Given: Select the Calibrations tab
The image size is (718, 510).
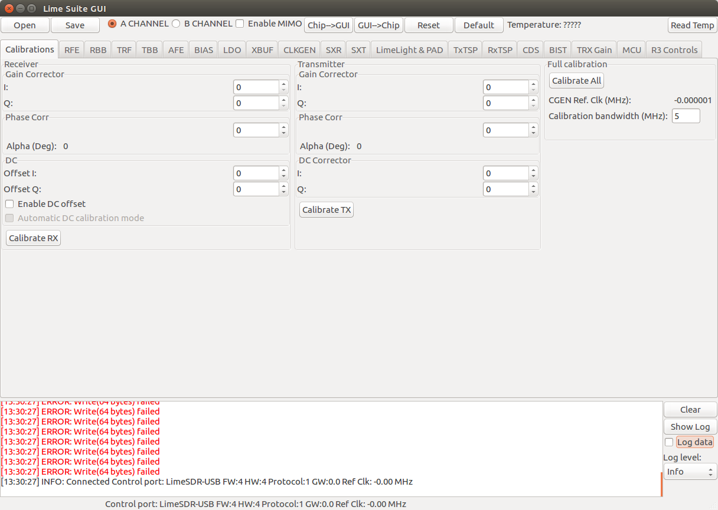Looking at the screenshot, I should (x=30, y=50).
